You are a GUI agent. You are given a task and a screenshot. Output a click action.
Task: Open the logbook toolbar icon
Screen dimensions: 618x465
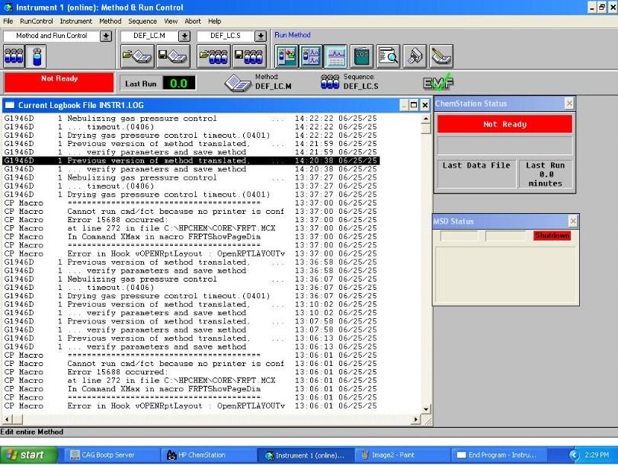coord(361,56)
